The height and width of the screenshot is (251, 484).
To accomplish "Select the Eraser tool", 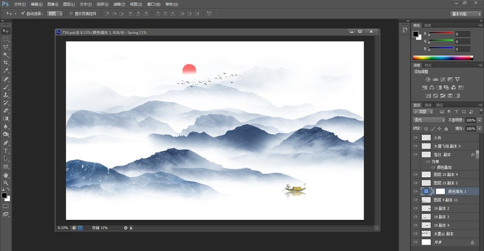I will pyautogui.click(x=5, y=111).
